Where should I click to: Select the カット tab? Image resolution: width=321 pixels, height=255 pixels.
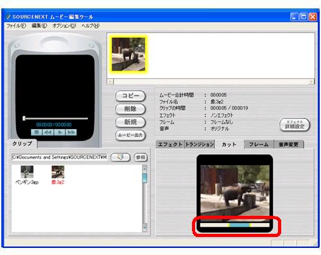click(229, 145)
